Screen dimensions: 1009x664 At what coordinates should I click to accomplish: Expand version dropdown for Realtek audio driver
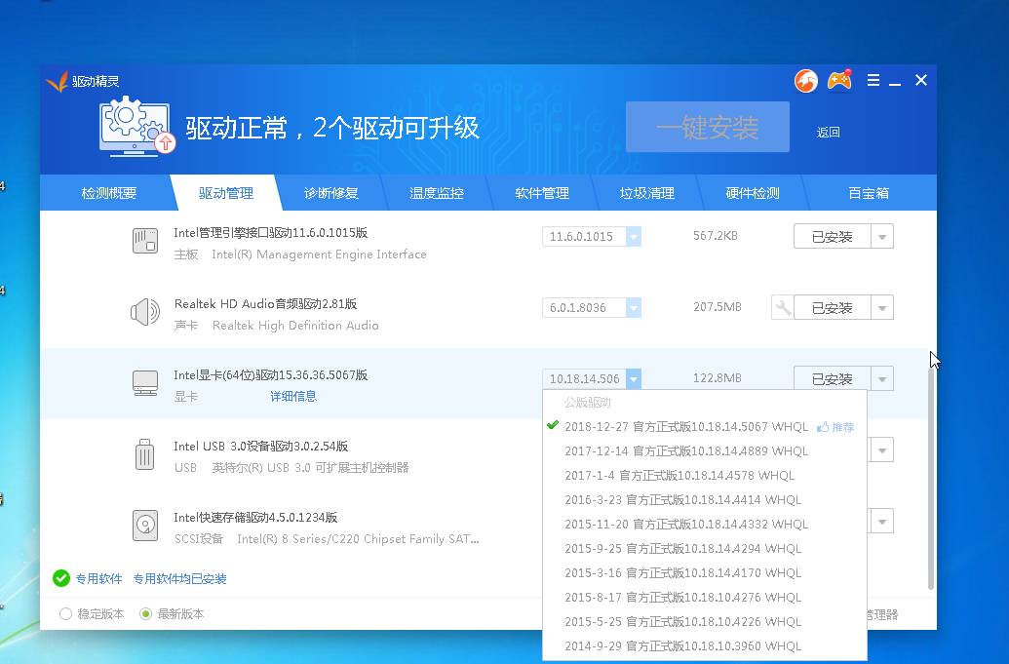click(x=634, y=308)
